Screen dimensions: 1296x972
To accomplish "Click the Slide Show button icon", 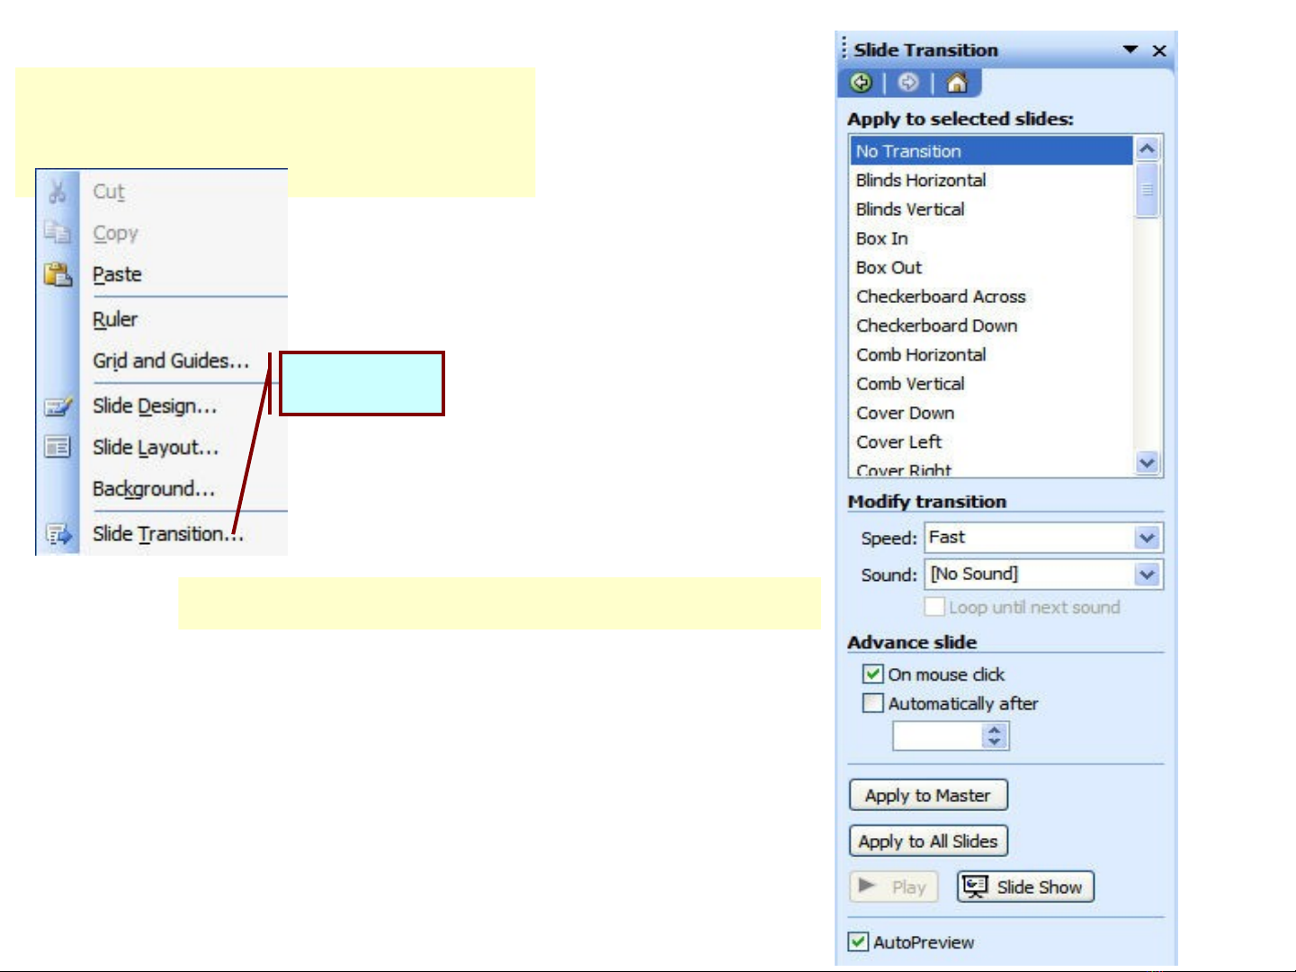I will tap(975, 887).
